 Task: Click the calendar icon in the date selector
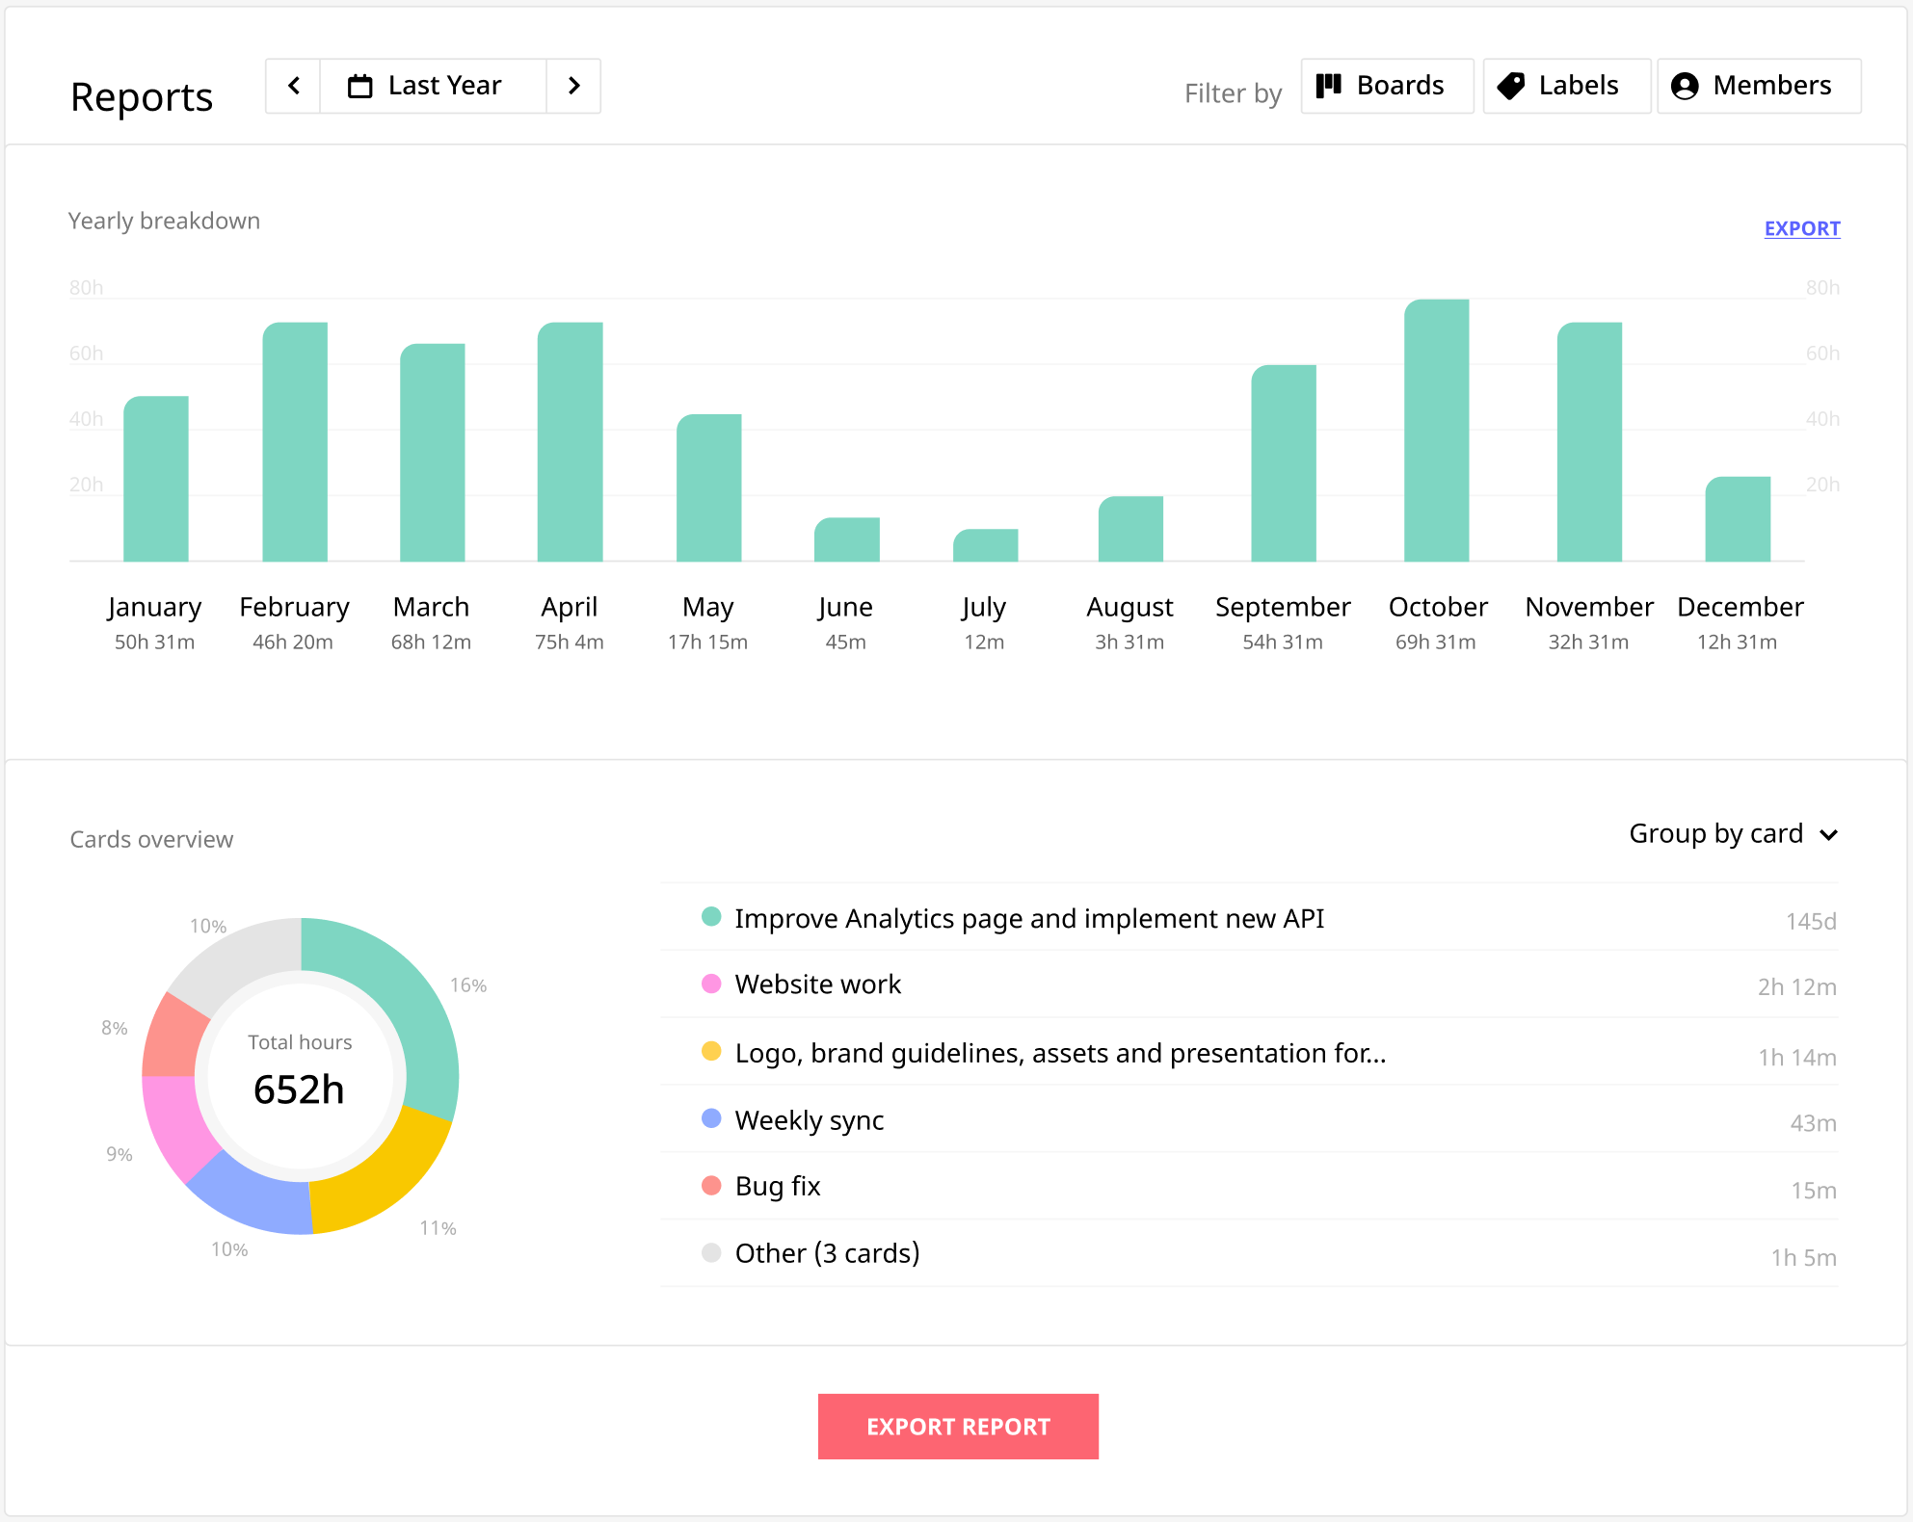(x=359, y=85)
